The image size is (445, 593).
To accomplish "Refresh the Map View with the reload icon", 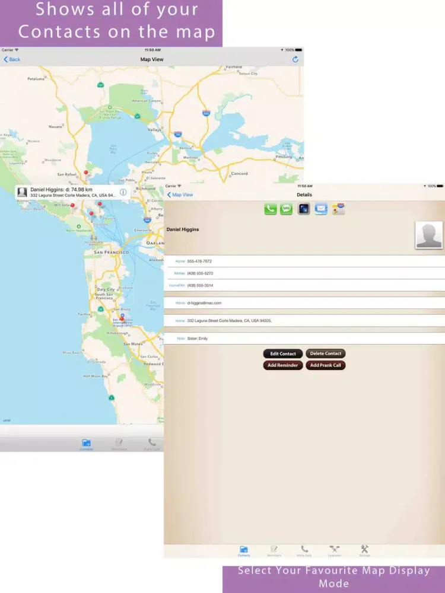I will tap(295, 59).
